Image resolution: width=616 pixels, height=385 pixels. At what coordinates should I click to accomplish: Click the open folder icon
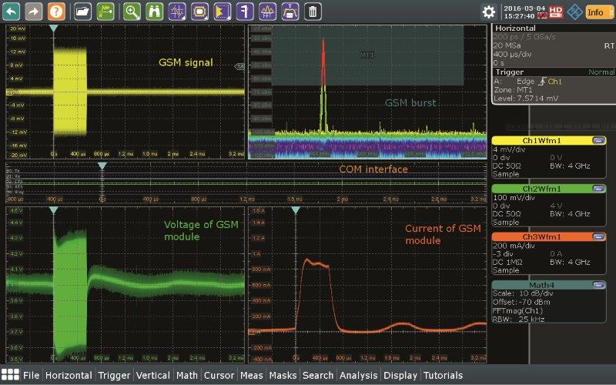pos(82,12)
